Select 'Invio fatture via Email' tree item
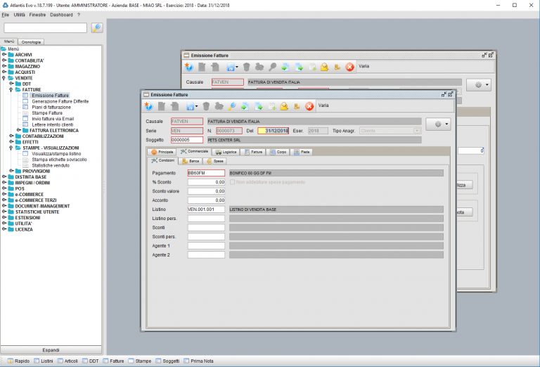This screenshot has height=367, width=540. pos(53,119)
